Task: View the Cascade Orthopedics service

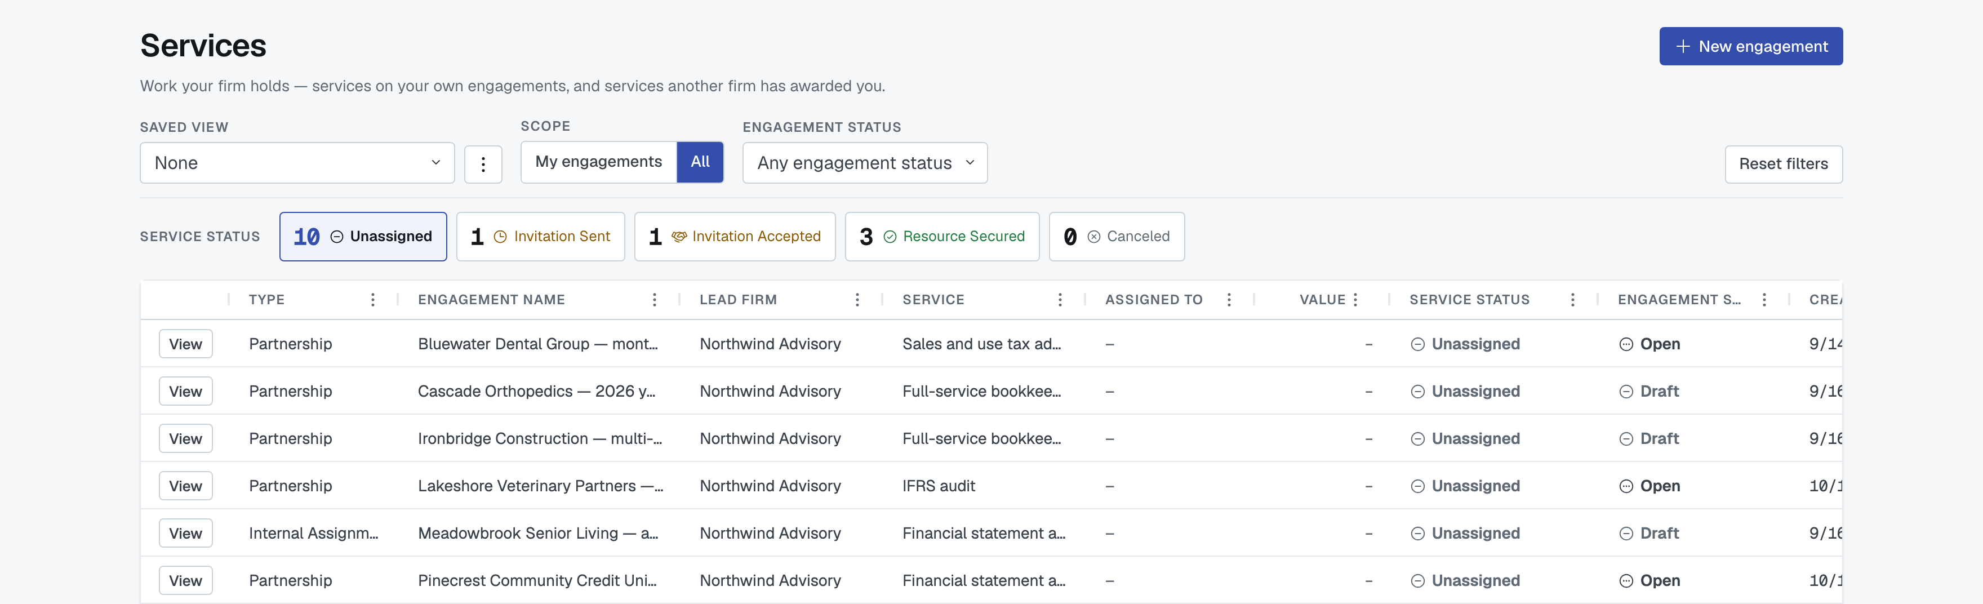Action: [185, 392]
